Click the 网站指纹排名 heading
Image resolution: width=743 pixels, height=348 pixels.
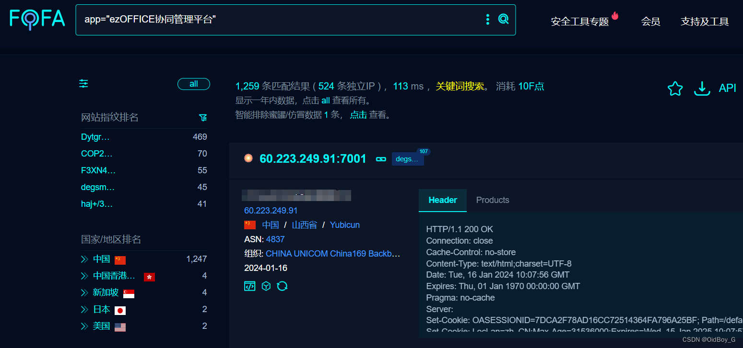pos(110,117)
